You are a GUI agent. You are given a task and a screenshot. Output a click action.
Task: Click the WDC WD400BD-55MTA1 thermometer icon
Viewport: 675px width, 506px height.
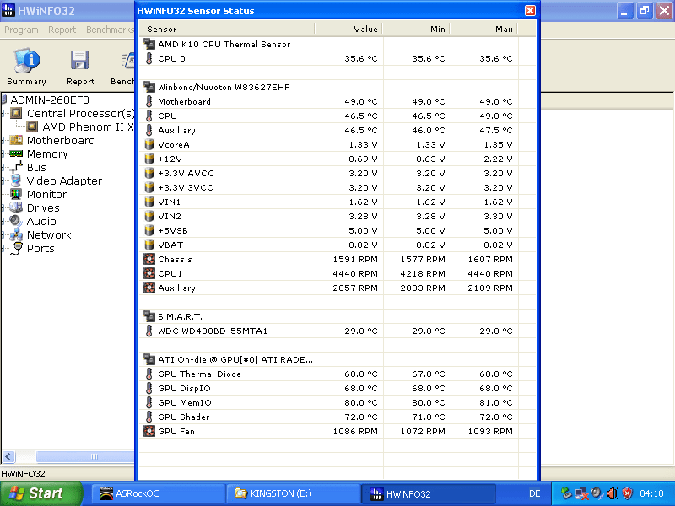click(x=149, y=331)
